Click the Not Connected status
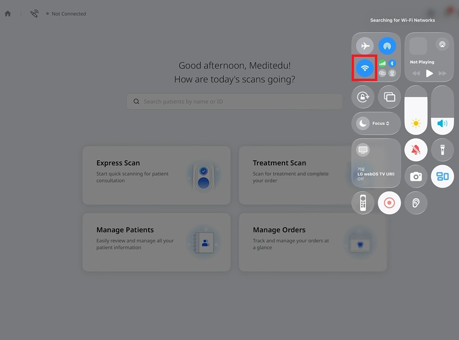Screen dimensions: 459x340 [66, 14]
